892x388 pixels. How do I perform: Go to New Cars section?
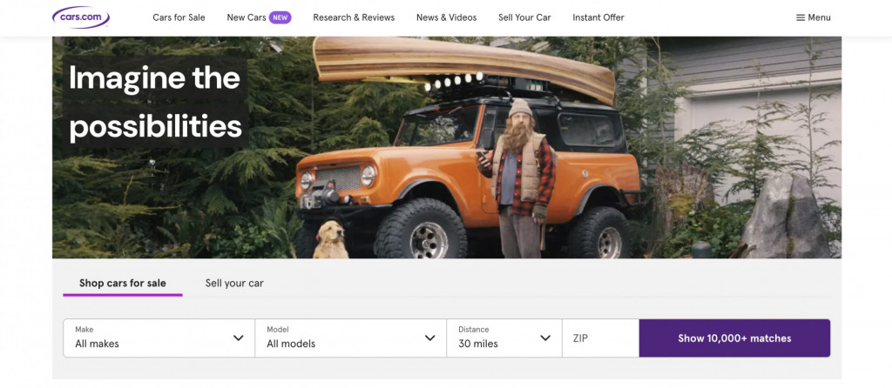point(247,17)
